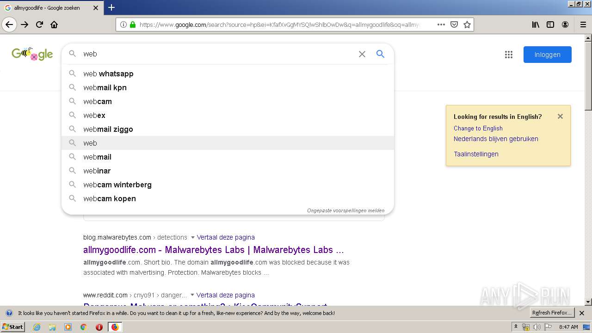Screen dimensions: 592x333
Task: Choose suggestion 'webinar'
Action: click(x=228, y=171)
